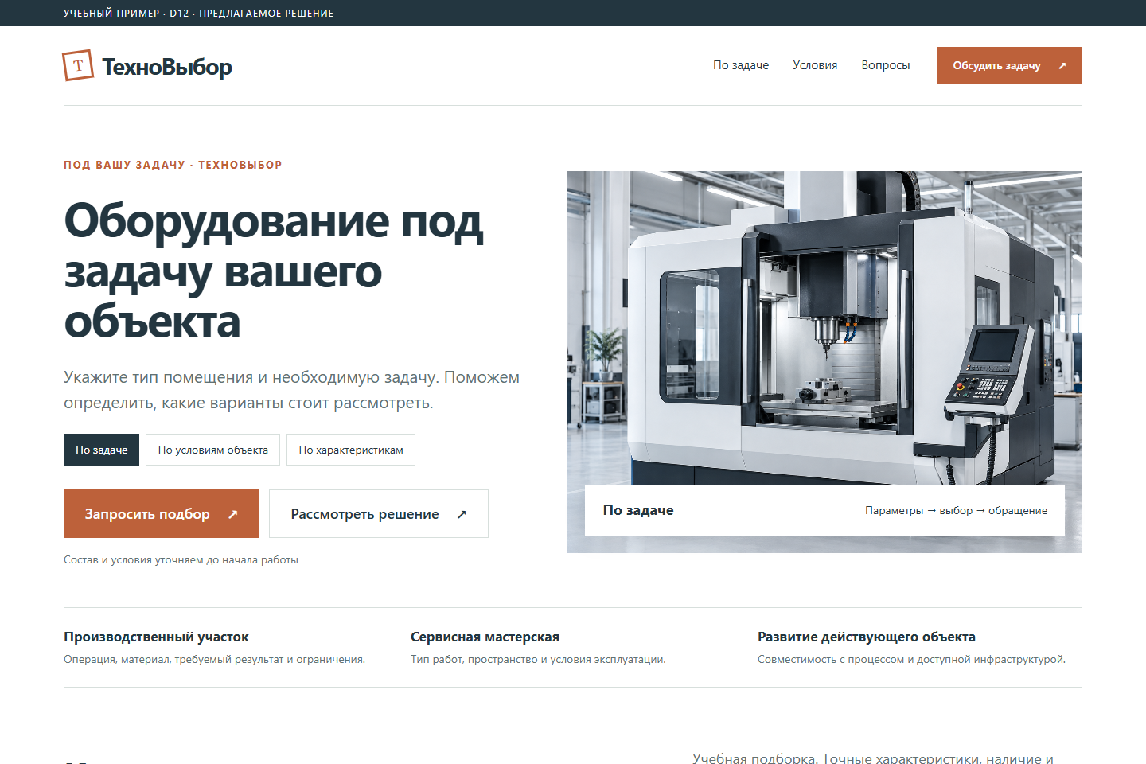Click the text Параметры → выбор → обращение
The width and height of the screenshot is (1146, 764).
(957, 511)
